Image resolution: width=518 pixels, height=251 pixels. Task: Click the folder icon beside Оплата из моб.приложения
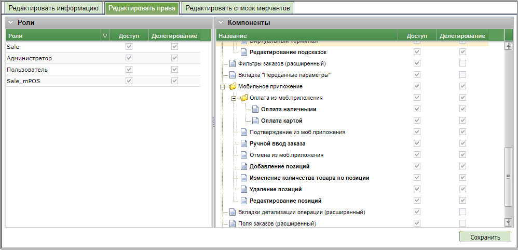coord(244,98)
